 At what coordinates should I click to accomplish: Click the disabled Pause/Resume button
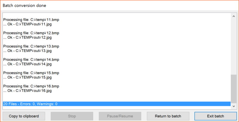[x=120, y=116]
